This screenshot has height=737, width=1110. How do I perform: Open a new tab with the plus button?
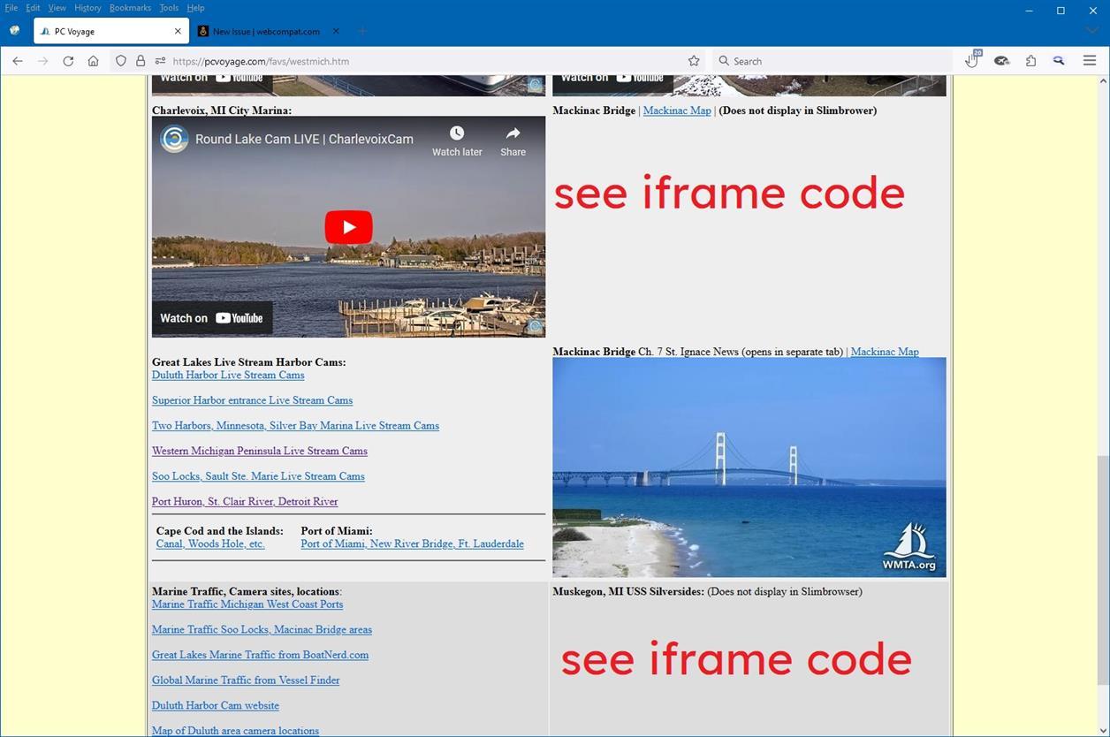[x=362, y=30]
